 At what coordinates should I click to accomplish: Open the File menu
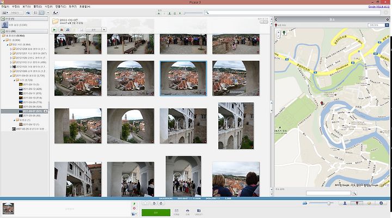point(5,7)
